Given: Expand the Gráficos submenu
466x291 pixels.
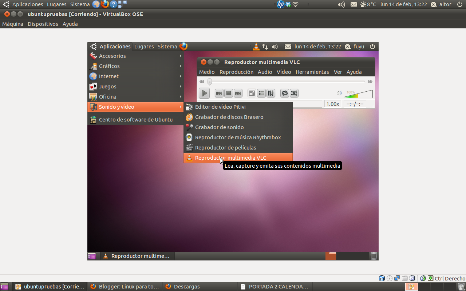Looking at the screenshot, I should pyautogui.click(x=136, y=66).
